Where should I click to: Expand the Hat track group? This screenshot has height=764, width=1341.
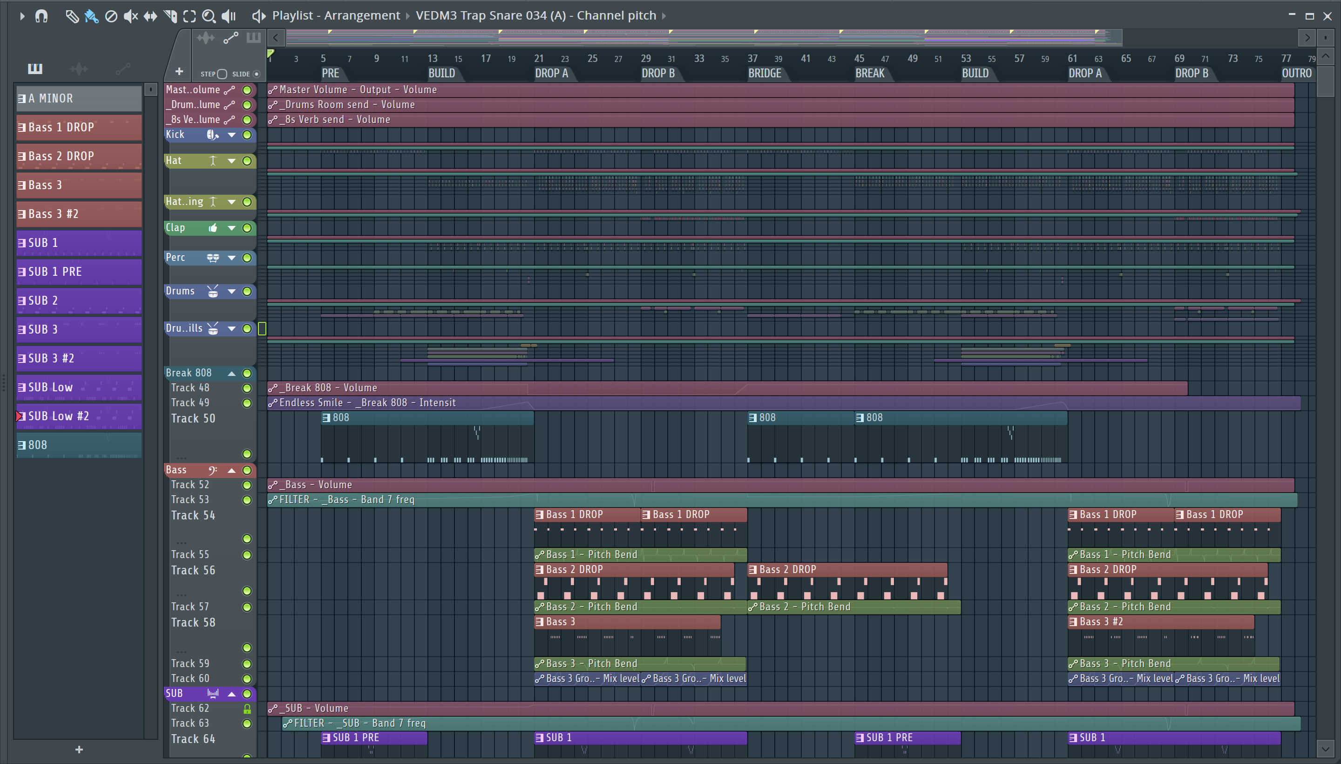[x=231, y=161]
